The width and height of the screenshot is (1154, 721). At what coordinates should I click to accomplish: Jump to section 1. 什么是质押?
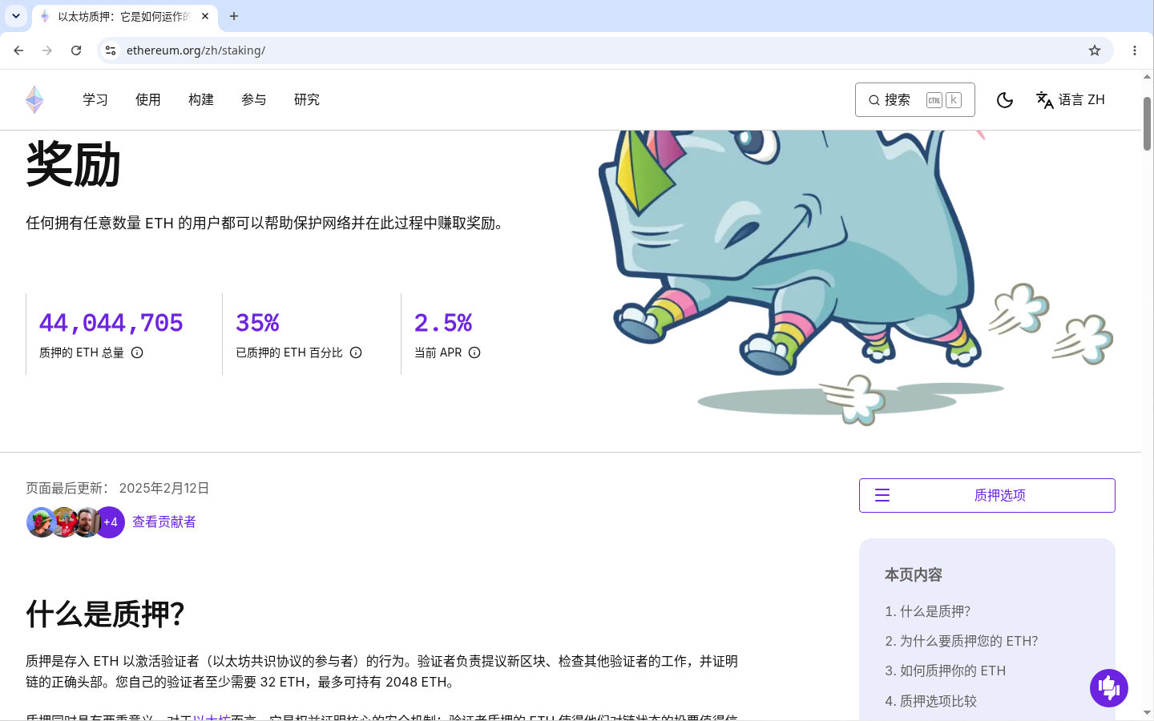tap(927, 611)
